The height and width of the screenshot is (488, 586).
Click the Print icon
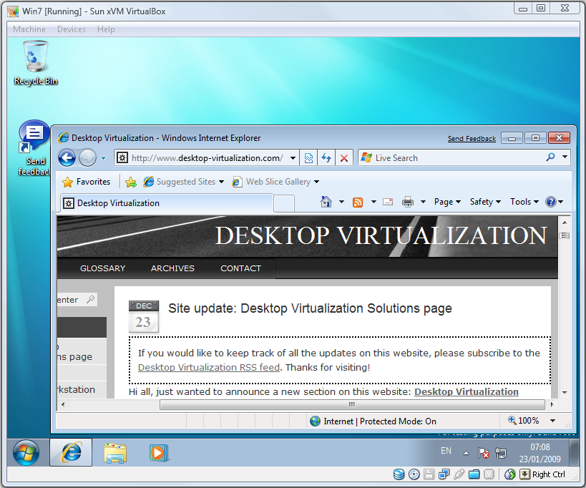(x=408, y=202)
